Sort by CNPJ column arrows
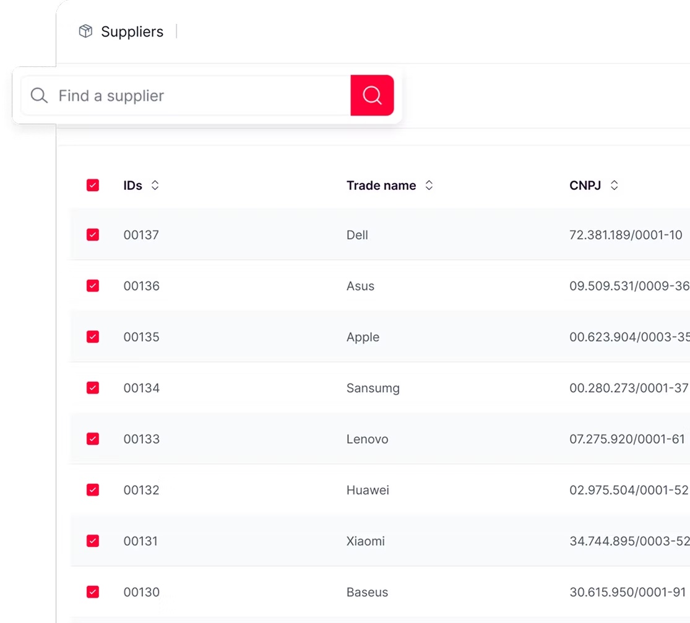The image size is (690, 623). (615, 185)
